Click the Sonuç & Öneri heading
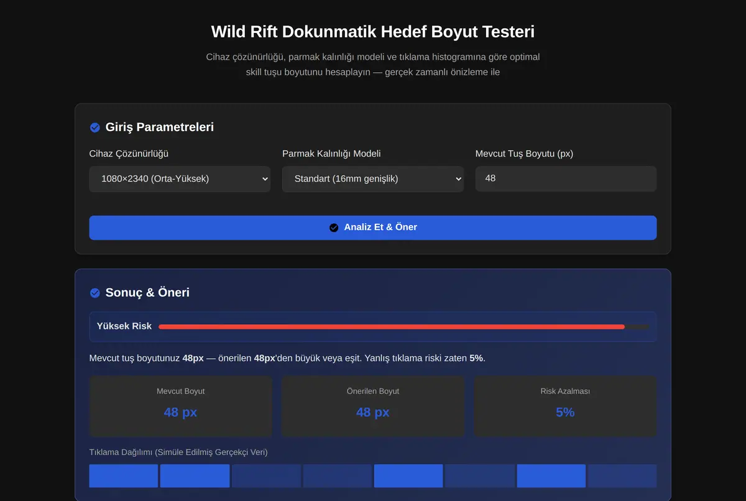Image resolution: width=746 pixels, height=501 pixels. [147, 293]
